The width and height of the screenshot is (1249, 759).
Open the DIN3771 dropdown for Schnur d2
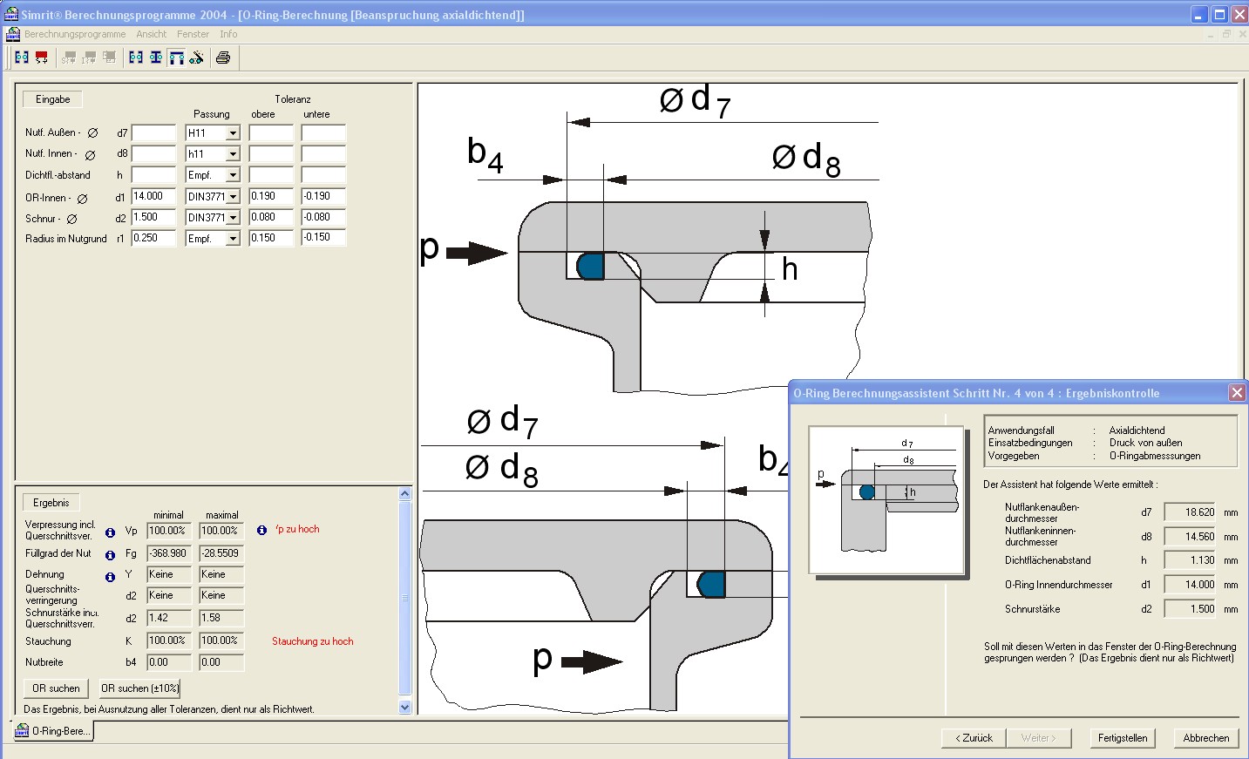tap(233, 218)
